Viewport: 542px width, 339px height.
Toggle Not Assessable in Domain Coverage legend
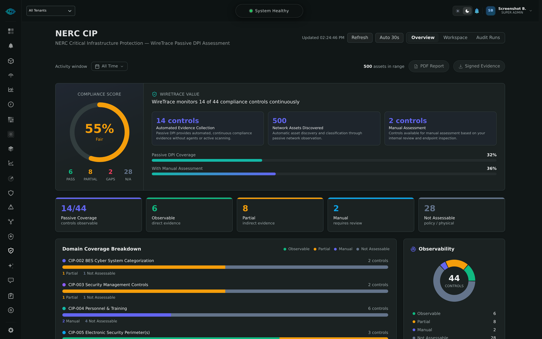point(373,249)
